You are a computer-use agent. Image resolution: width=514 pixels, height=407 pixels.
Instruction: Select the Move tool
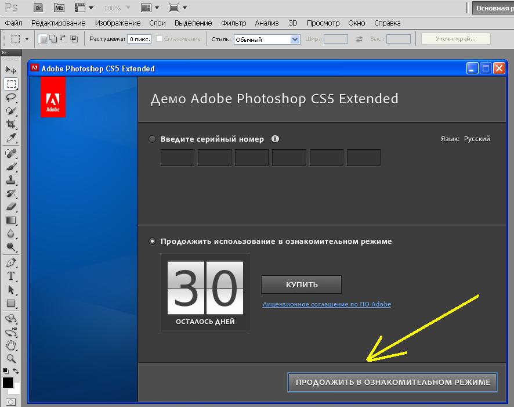coord(11,70)
